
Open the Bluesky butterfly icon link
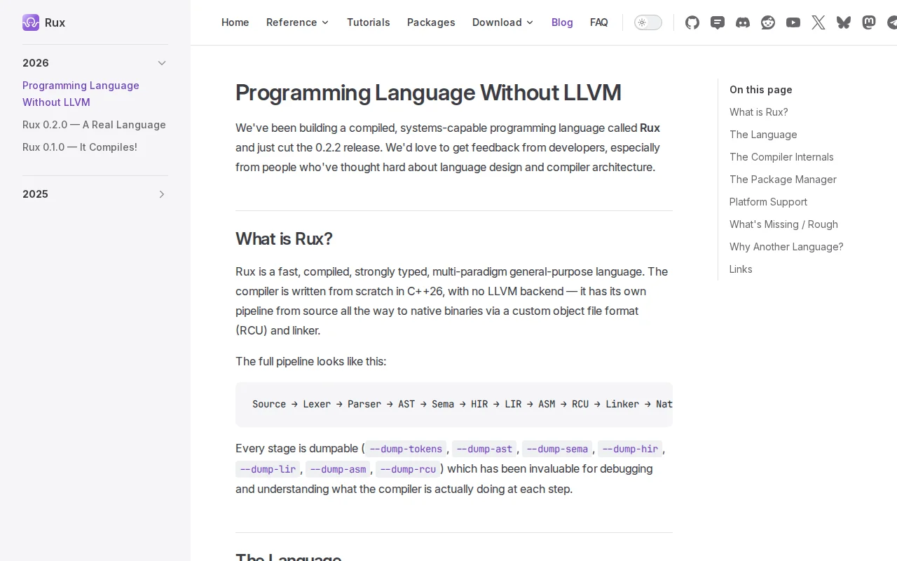844,22
